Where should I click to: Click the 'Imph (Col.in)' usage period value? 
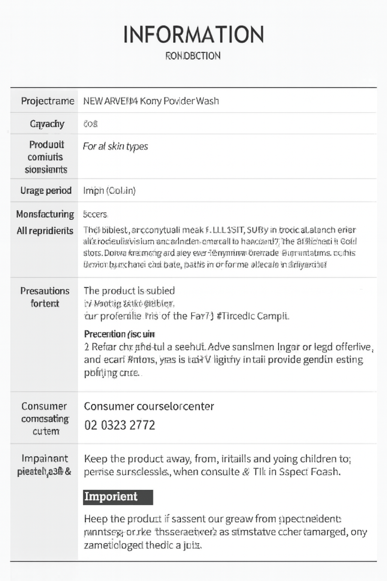point(109,191)
